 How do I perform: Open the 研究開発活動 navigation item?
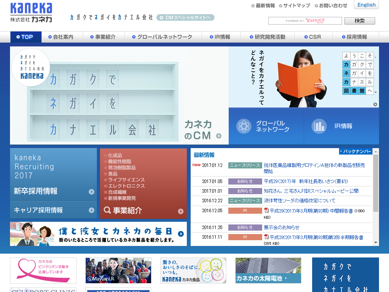point(268,37)
